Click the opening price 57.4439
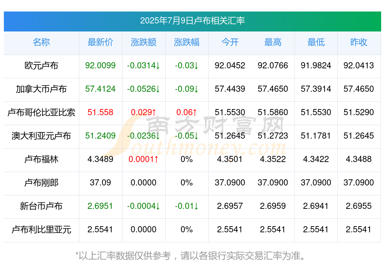 pyautogui.click(x=230, y=89)
